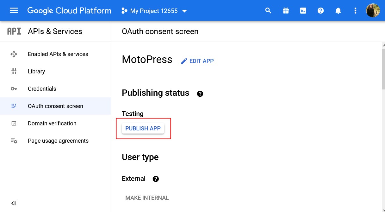Open the gift free trial icon
The height and width of the screenshot is (212, 385).
pyautogui.click(x=286, y=11)
